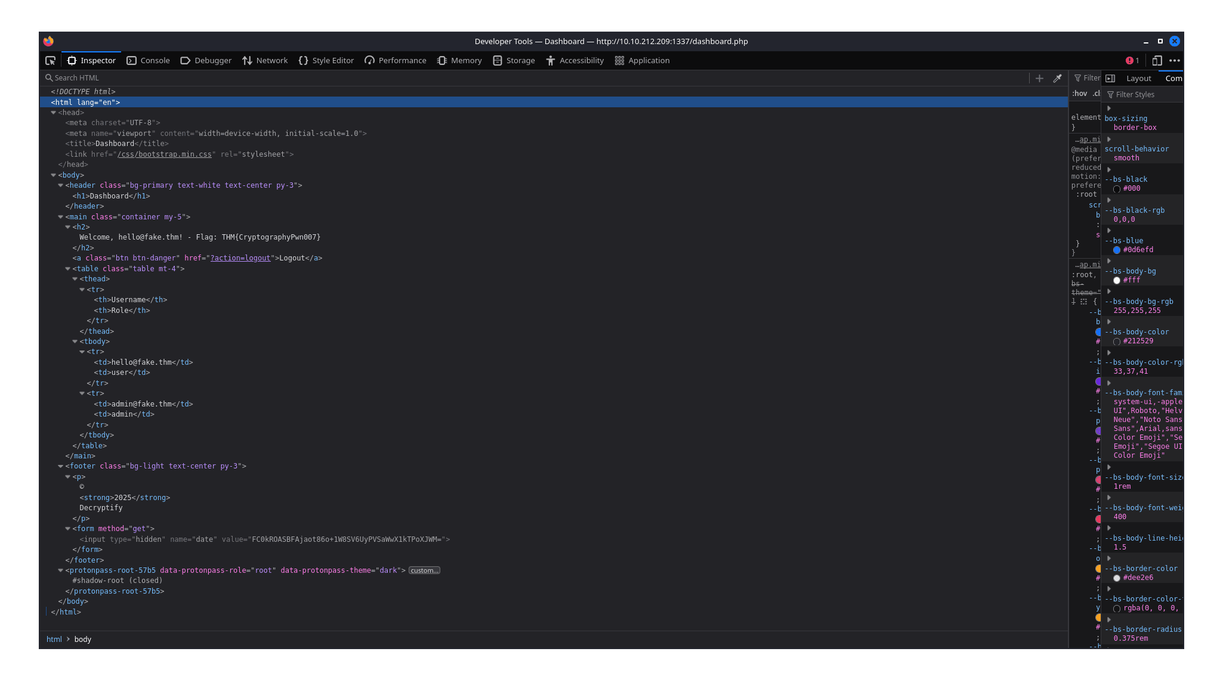
Task: Collapse the table class="table mt-4" node
Action: click(x=68, y=269)
